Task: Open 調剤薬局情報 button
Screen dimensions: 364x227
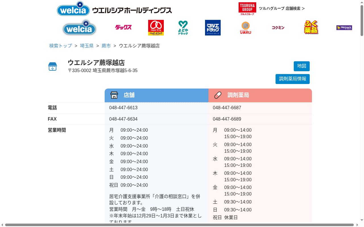Action: coord(293,79)
